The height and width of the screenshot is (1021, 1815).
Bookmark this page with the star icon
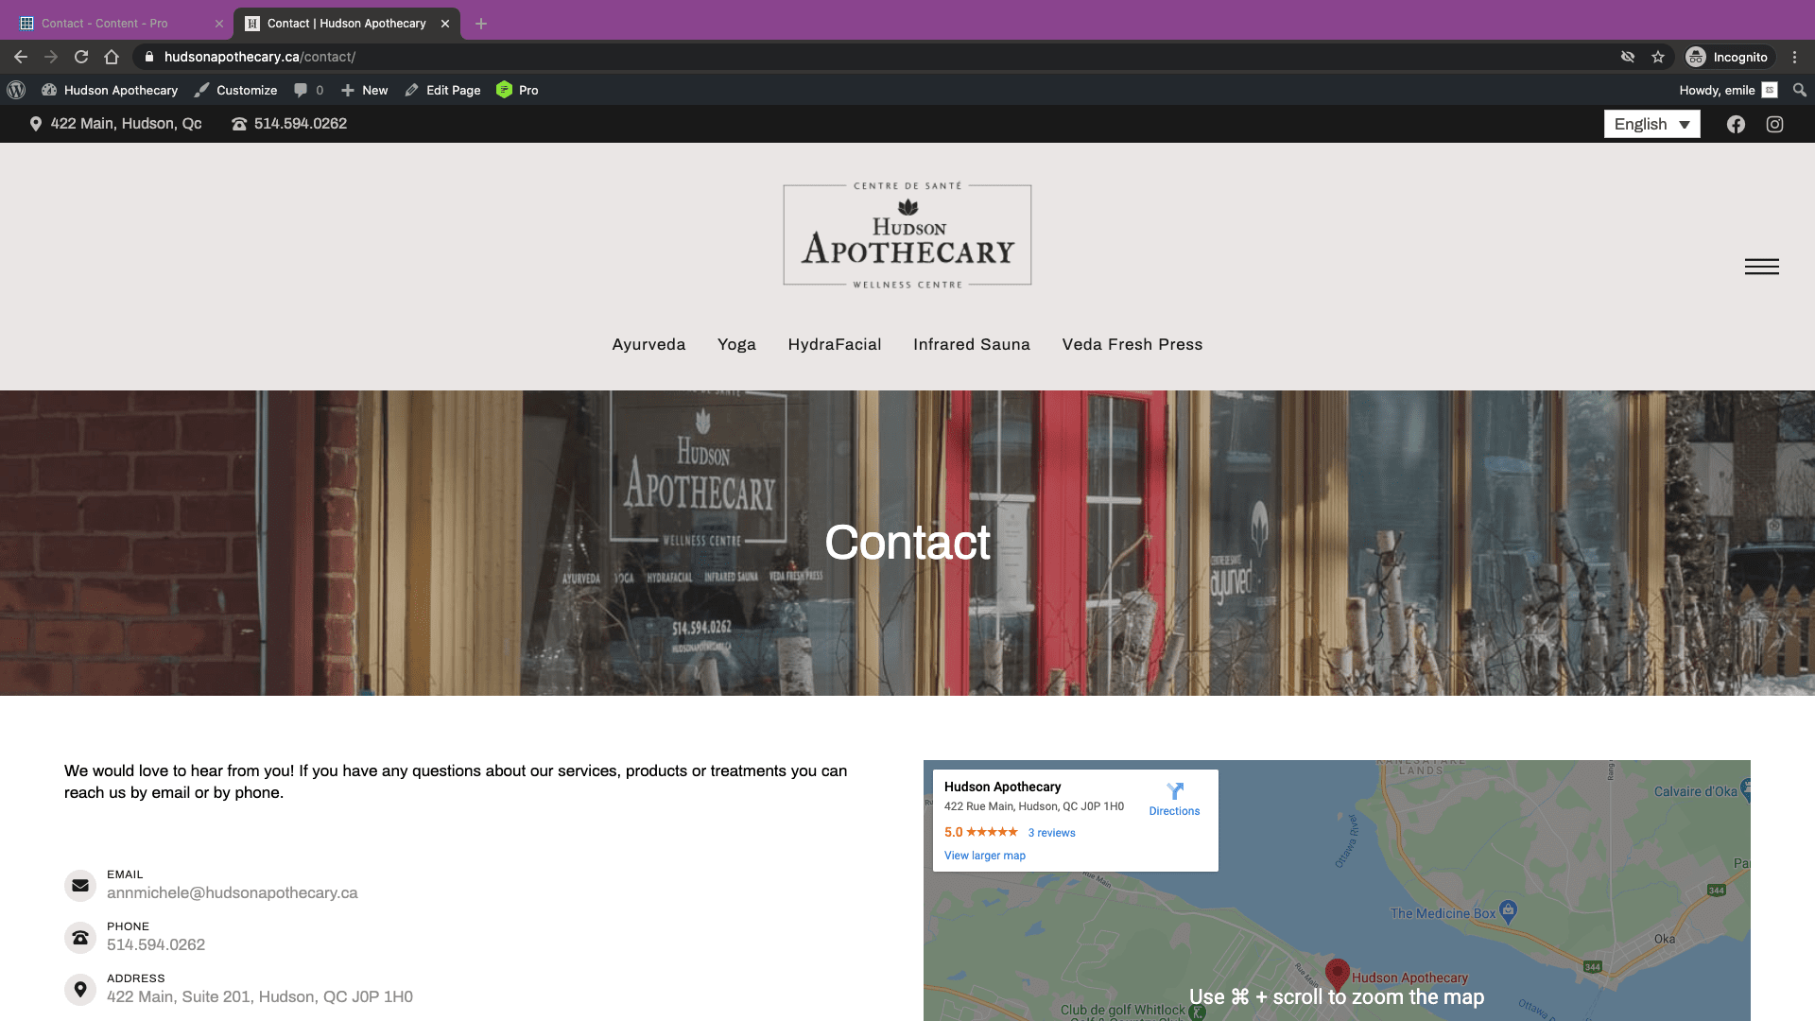point(1658,57)
